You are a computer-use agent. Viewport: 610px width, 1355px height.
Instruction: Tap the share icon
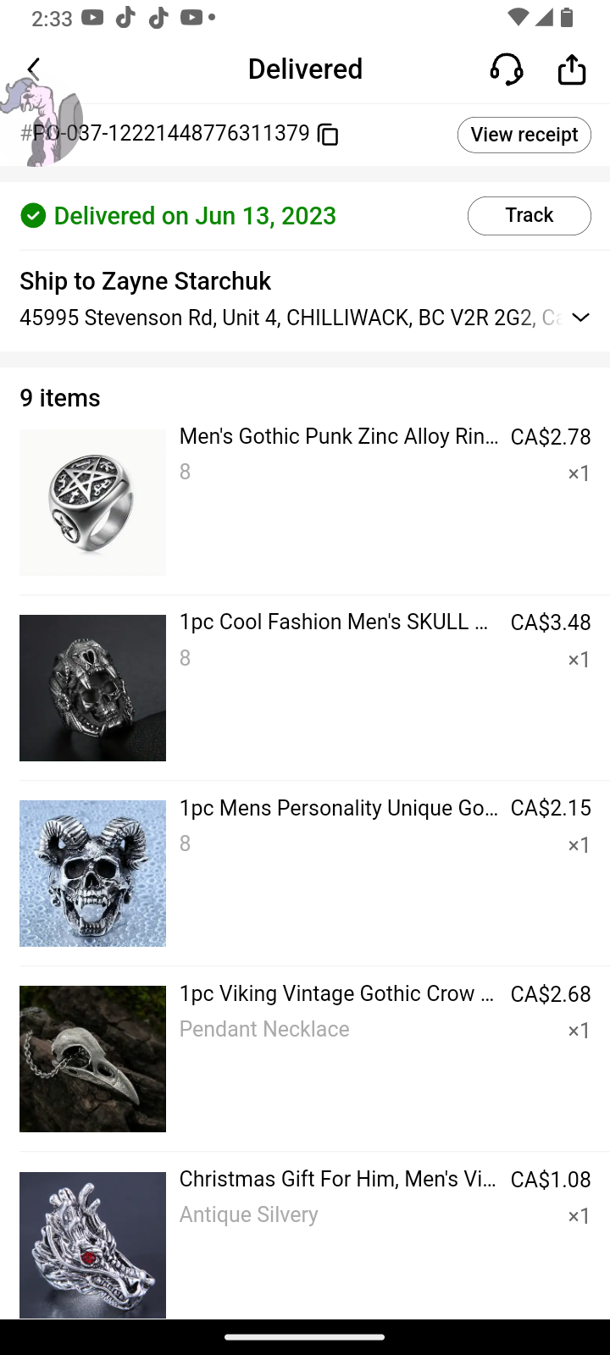point(572,69)
